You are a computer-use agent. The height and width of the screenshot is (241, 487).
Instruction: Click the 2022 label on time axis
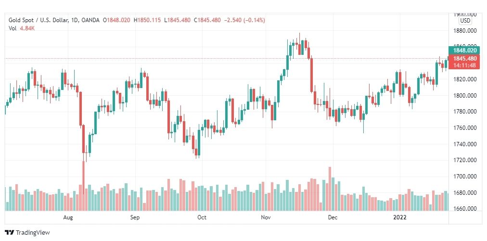coord(400,217)
